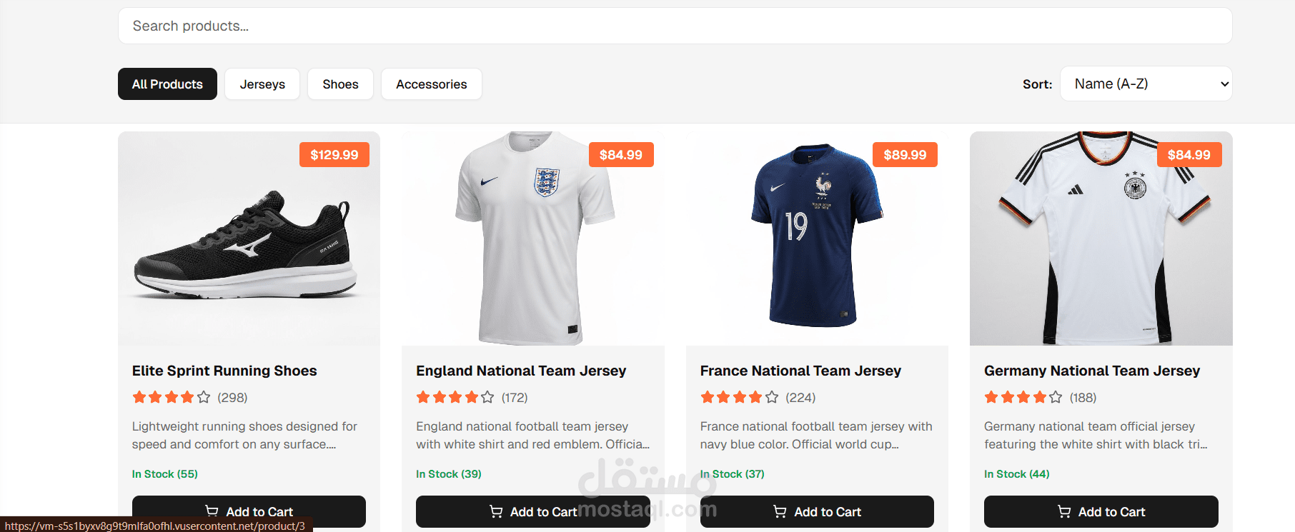The height and width of the screenshot is (532, 1295).
Task: Open the Sort dropdown showing Name (A-Z)
Action: coord(1146,84)
